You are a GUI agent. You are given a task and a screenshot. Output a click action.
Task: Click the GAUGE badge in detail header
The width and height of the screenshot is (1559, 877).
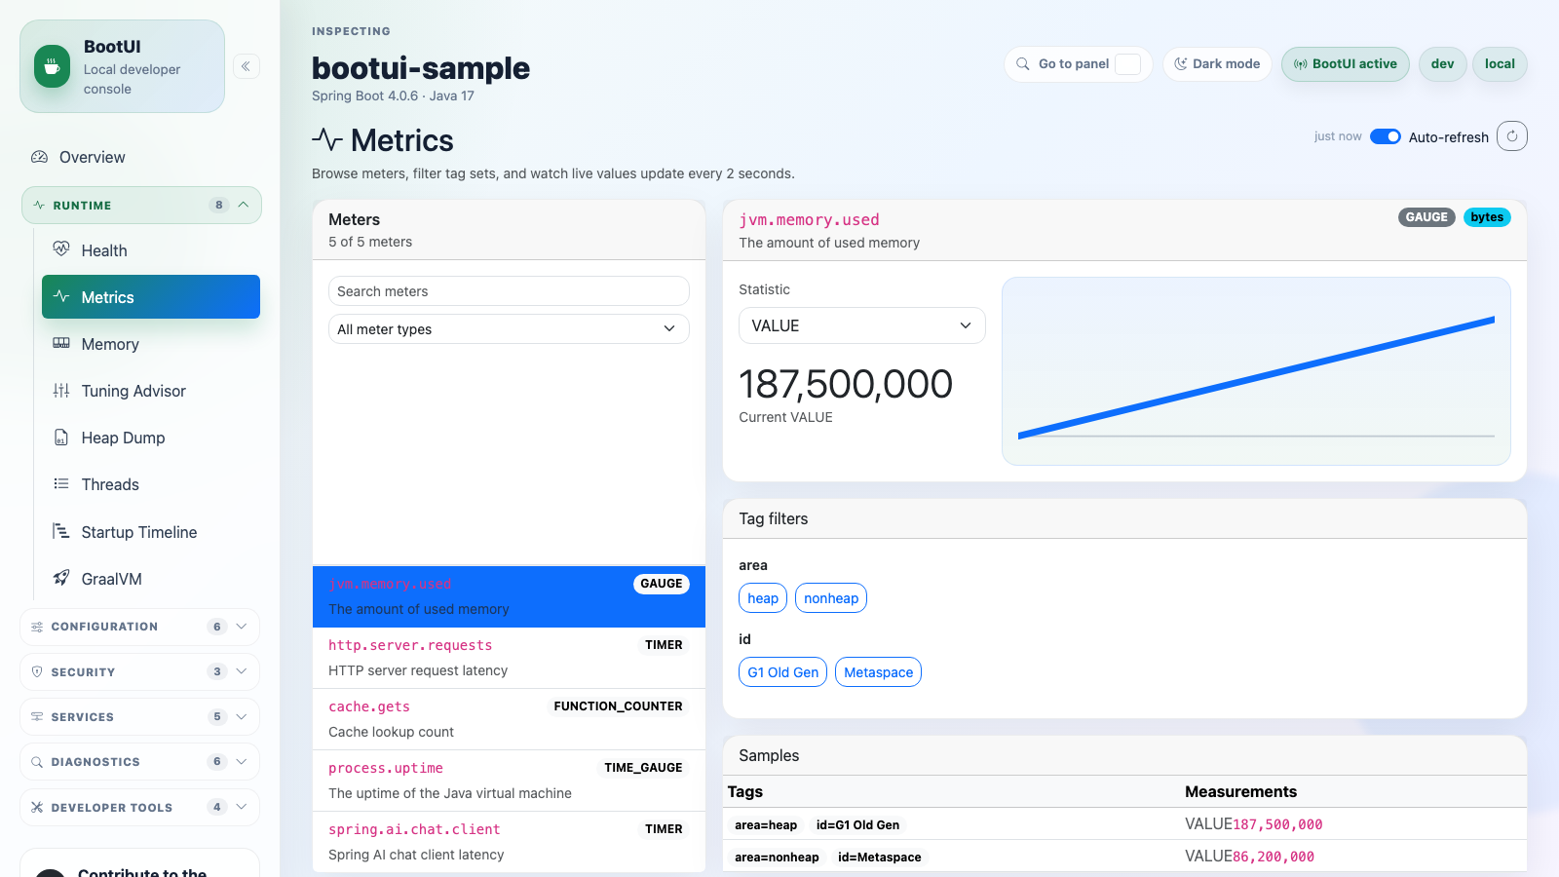point(1426,217)
